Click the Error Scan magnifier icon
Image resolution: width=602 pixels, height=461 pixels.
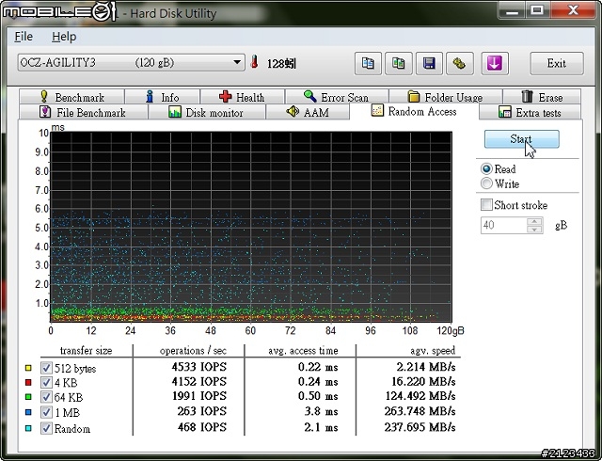[x=309, y=96]
